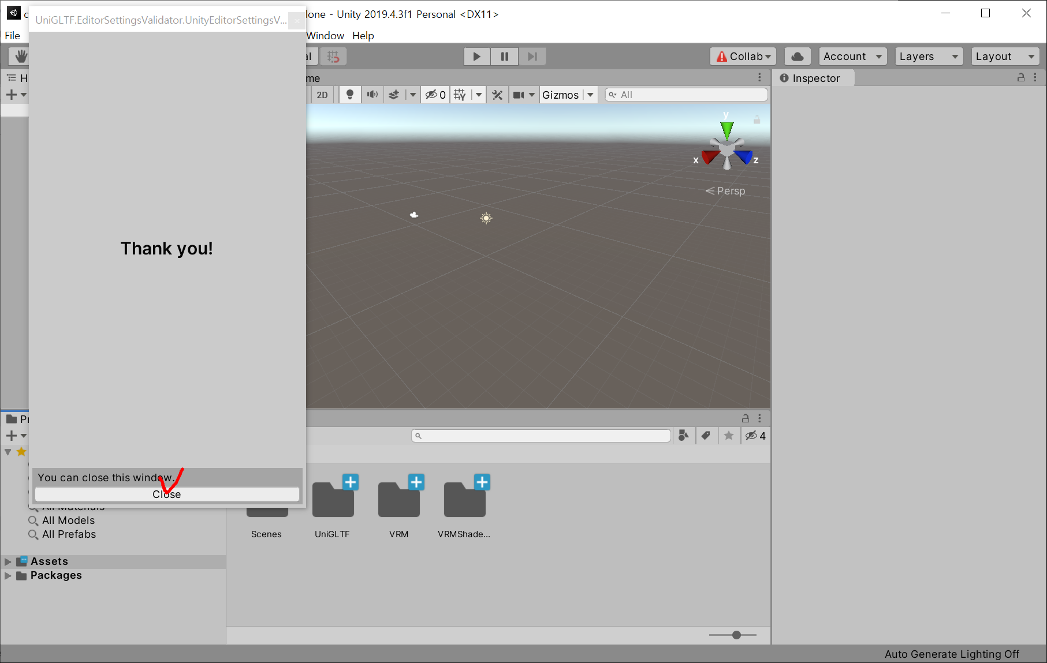
Task: Start Play mode
Action: click(477, 57)
